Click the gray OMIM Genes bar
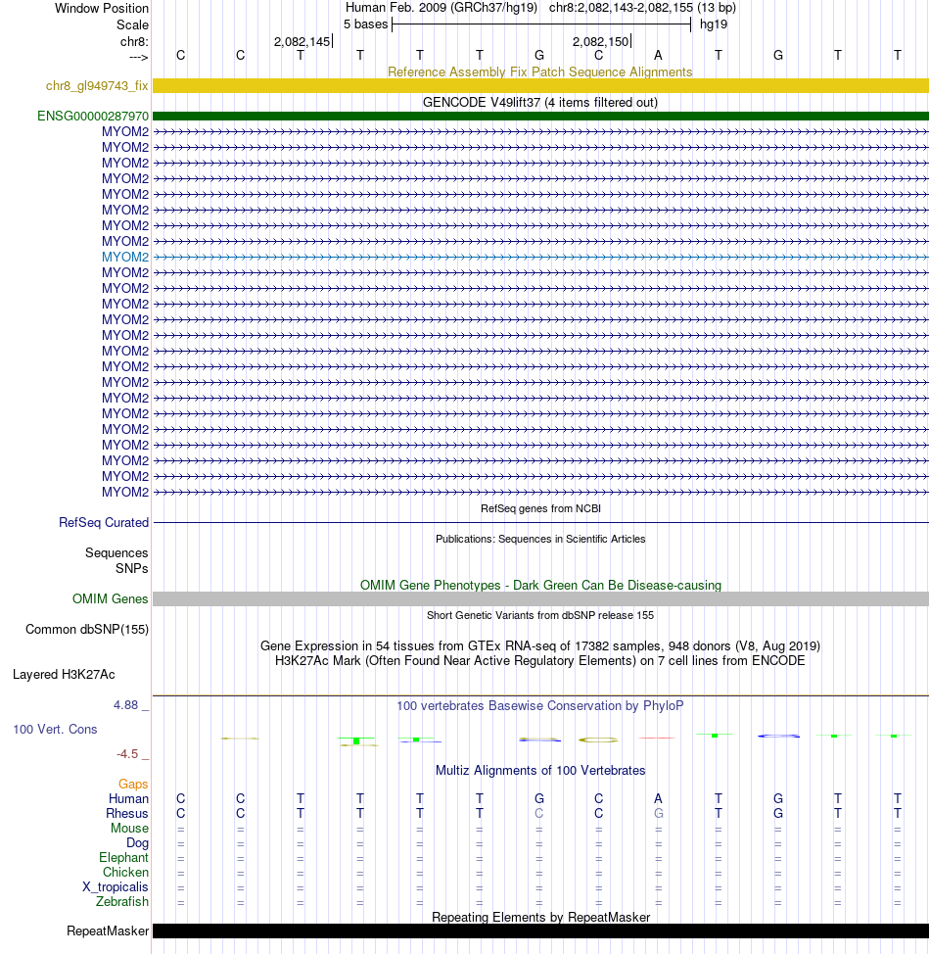Screen dimensions: 930x954 point(540,598)
